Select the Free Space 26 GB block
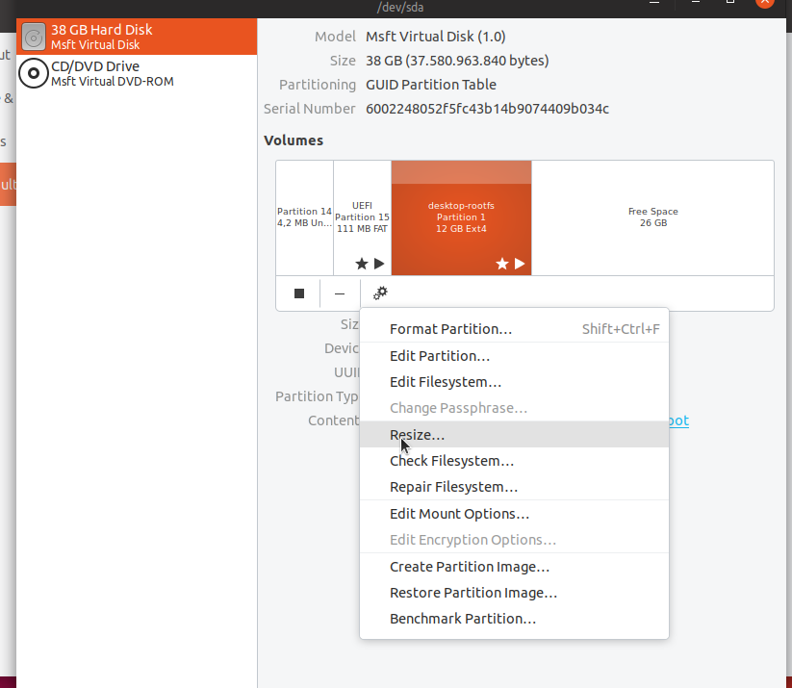This screenshot has width=792, height=688. (652, 217)
